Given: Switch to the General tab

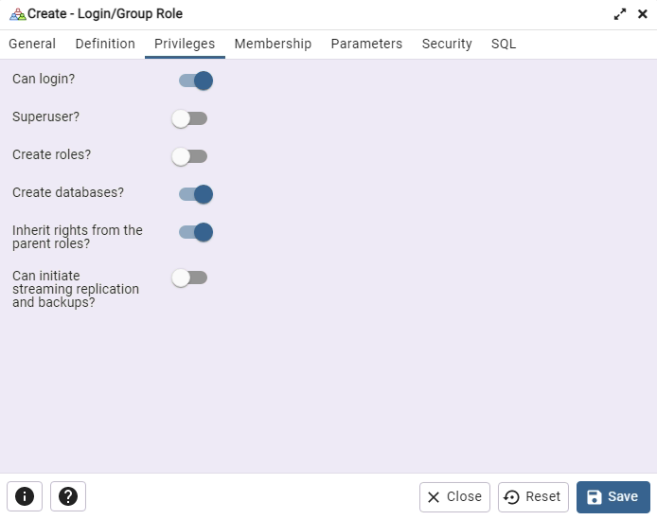Looking at the screenshot, I should 32,44.
